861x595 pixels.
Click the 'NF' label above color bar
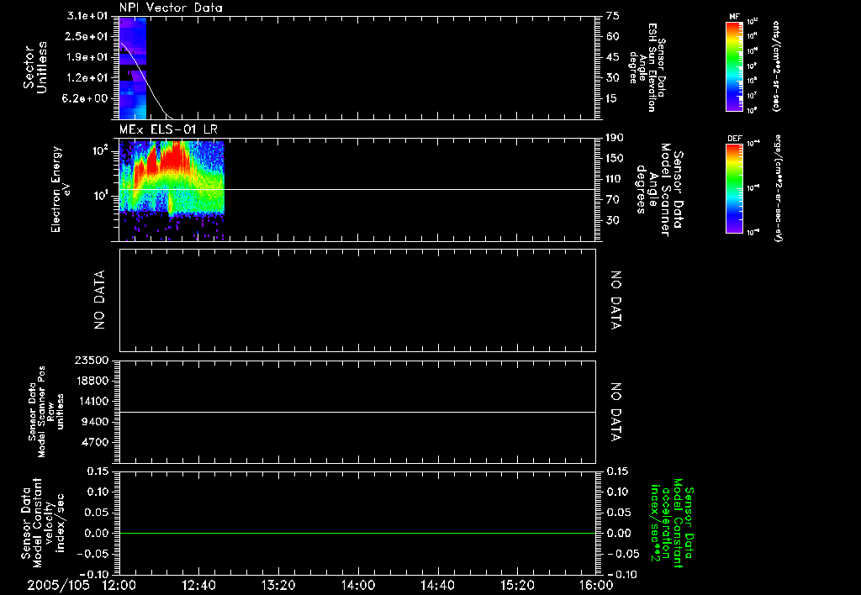click(735, 17)
